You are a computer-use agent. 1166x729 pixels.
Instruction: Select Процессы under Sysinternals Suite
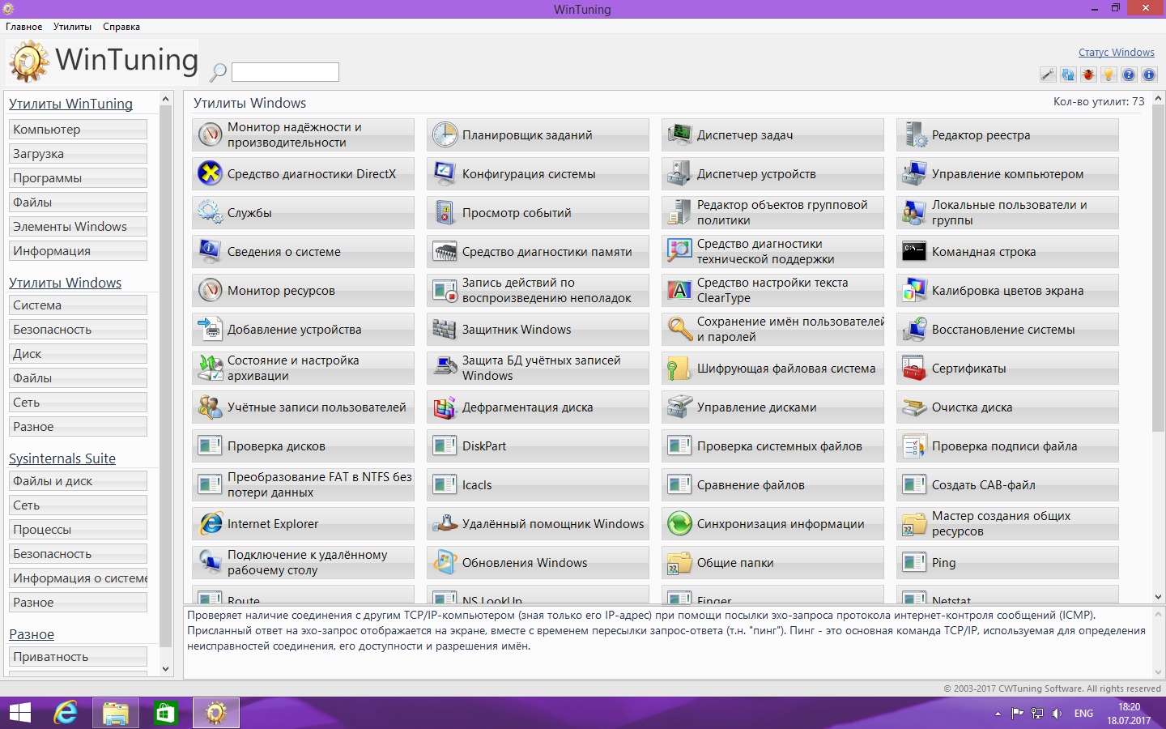pyautogui.click(x=78, y=529)
